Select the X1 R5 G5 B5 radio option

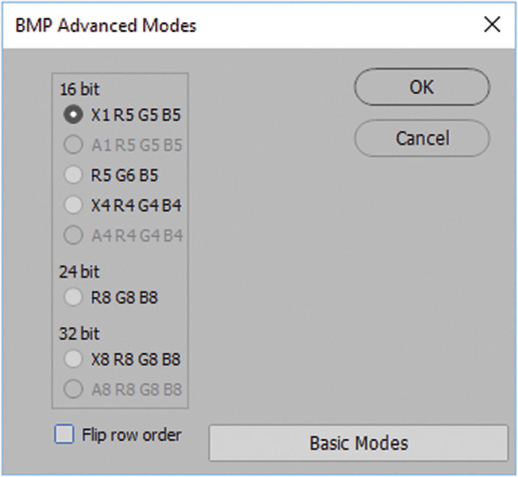point(73,114)
